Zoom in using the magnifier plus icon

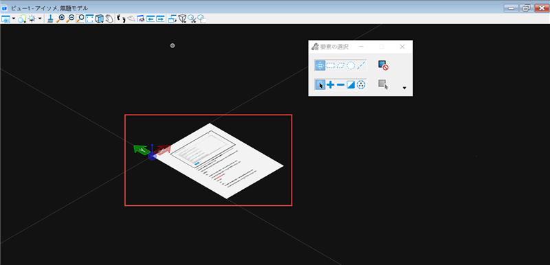pos(60,19)
